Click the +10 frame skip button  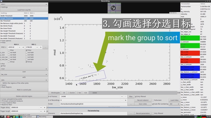pyautogui.click(x=85, y=93)
